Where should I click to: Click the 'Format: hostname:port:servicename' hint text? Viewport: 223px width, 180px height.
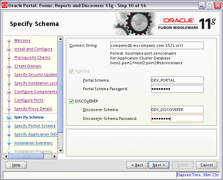pyautogui.click(x=143, y=54)
